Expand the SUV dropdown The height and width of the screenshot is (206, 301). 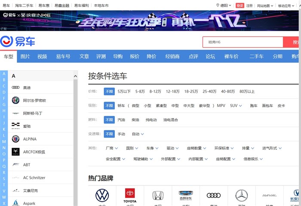tap(236, 106)
